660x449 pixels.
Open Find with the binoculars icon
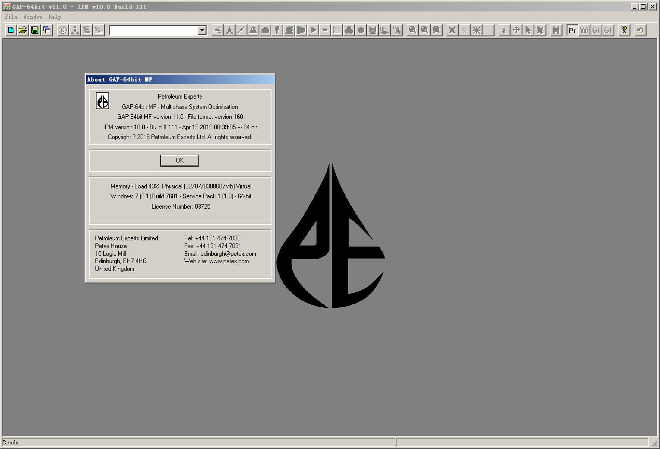[x=556, y=30]
